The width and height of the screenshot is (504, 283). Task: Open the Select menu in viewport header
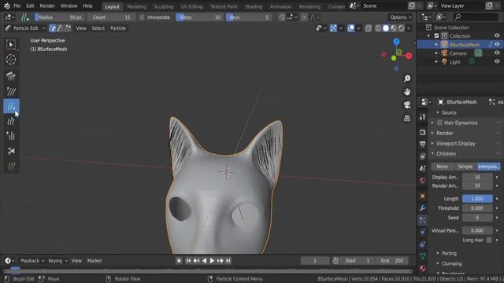coord(98,28)
